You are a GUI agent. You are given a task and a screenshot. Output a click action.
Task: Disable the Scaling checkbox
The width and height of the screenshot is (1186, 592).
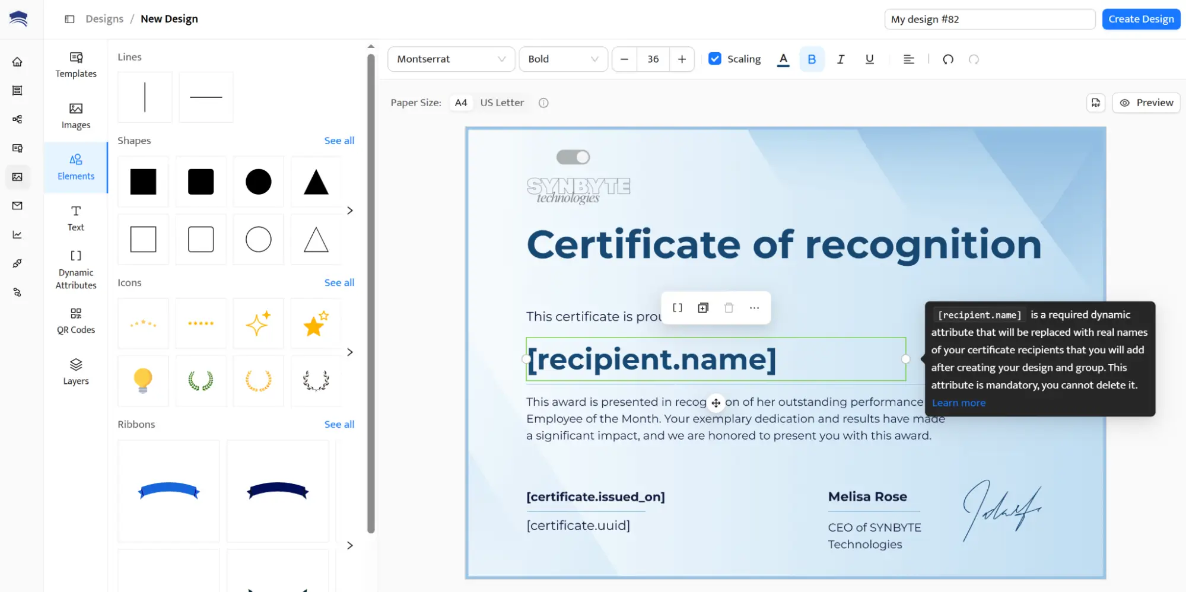click(x=714, y=59)
